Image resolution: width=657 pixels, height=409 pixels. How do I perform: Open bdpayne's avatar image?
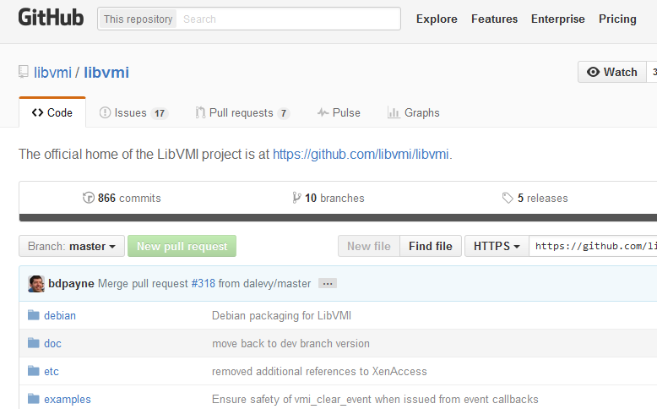tap(36, 284)
